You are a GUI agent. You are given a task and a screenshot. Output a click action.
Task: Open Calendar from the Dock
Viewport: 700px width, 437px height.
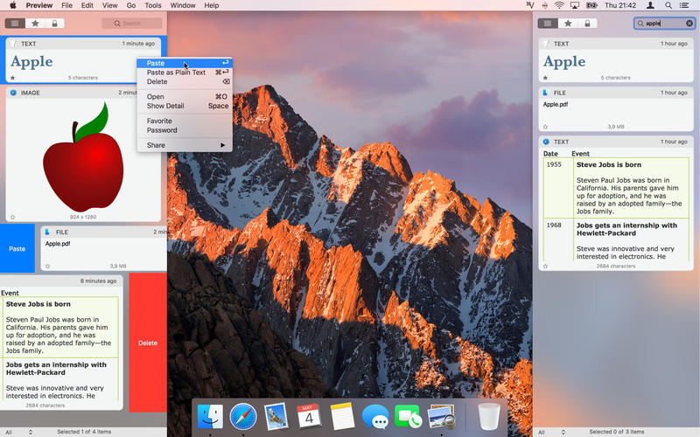pos(309,416)
